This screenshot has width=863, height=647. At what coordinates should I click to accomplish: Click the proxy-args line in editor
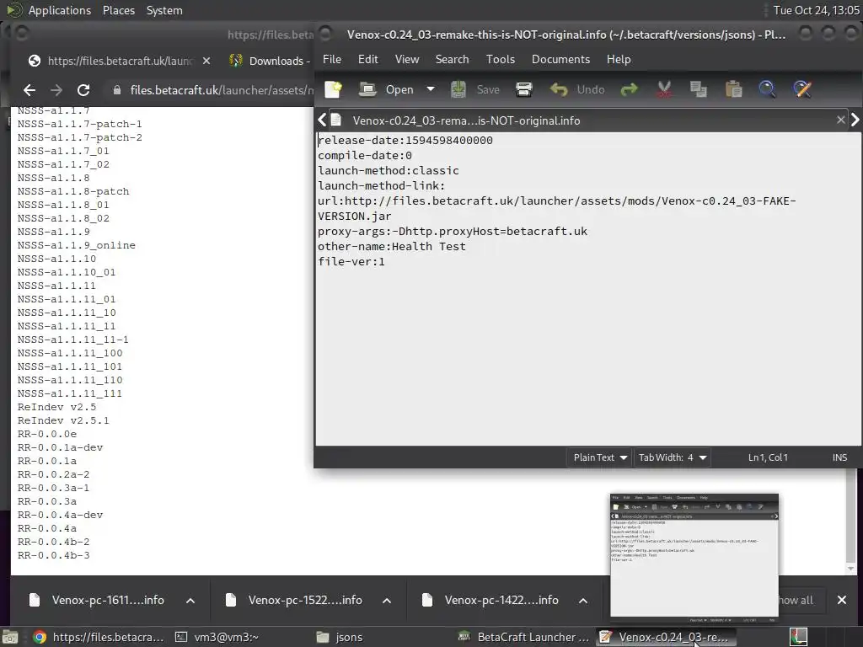[x=453, y=231]
